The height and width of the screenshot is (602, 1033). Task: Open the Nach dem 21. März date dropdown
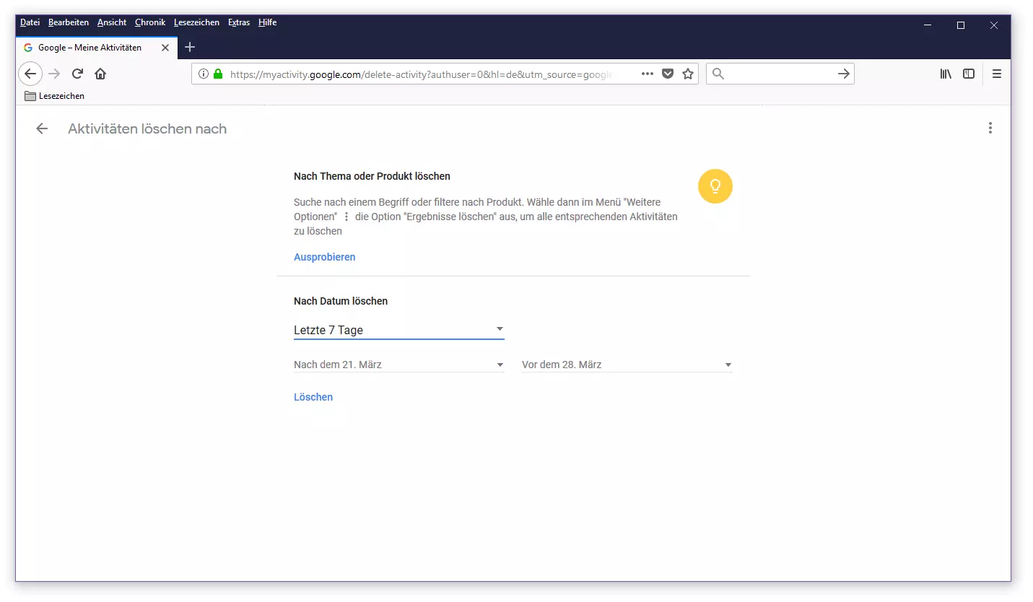398,365
